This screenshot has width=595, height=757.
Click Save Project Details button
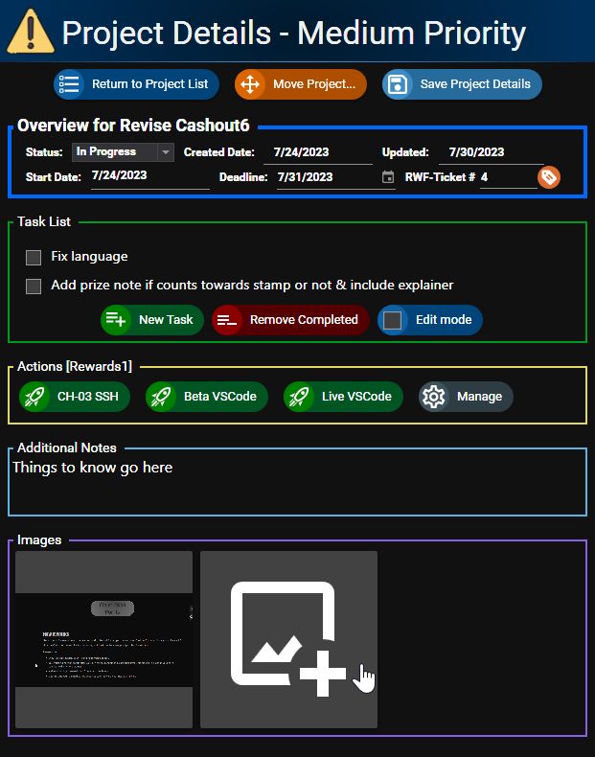tap(462, 84)
